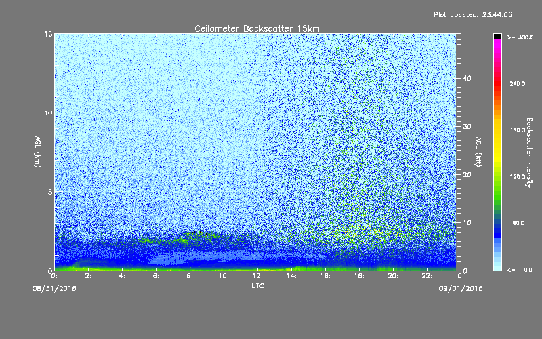The image size is (542, 339).
Task: Click the "40" tick on the kft axis
Action: point(467,78)
